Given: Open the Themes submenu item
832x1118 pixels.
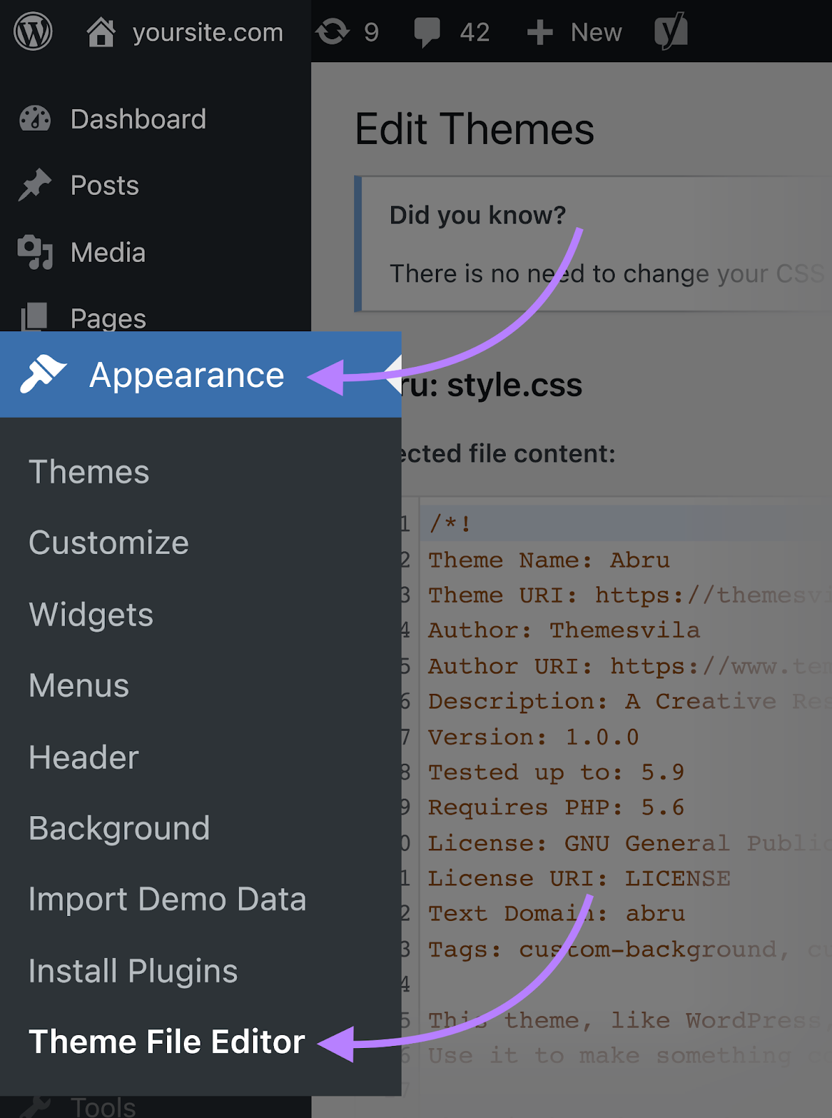Looking at the screenshot, I should click(89, 472).
